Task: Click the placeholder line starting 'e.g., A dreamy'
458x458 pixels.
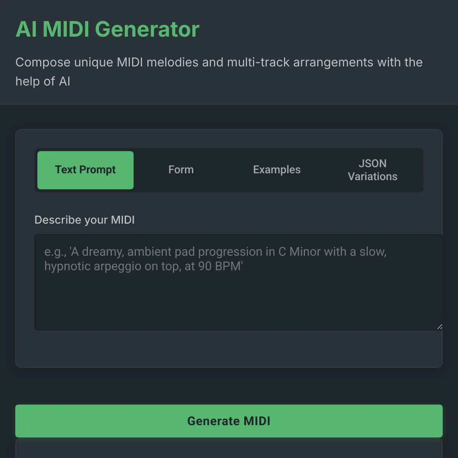Action: 215,252
